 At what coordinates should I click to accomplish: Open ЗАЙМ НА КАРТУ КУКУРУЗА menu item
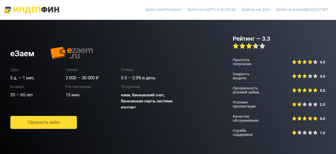click(x=211, y=10)
